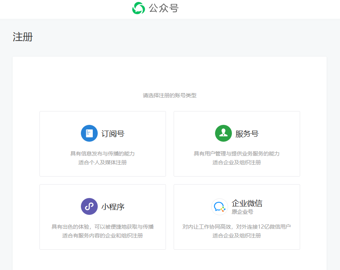Click 具有信息发布与传播的能力 description

pos(102,154)
